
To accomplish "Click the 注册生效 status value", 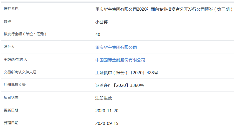I will point(104,98).
